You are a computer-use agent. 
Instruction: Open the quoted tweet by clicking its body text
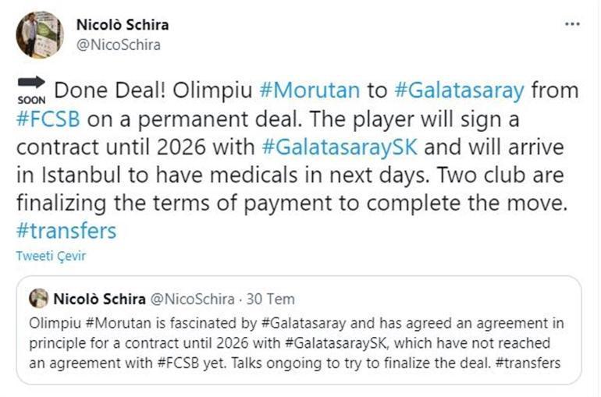(x=297, y=343)
